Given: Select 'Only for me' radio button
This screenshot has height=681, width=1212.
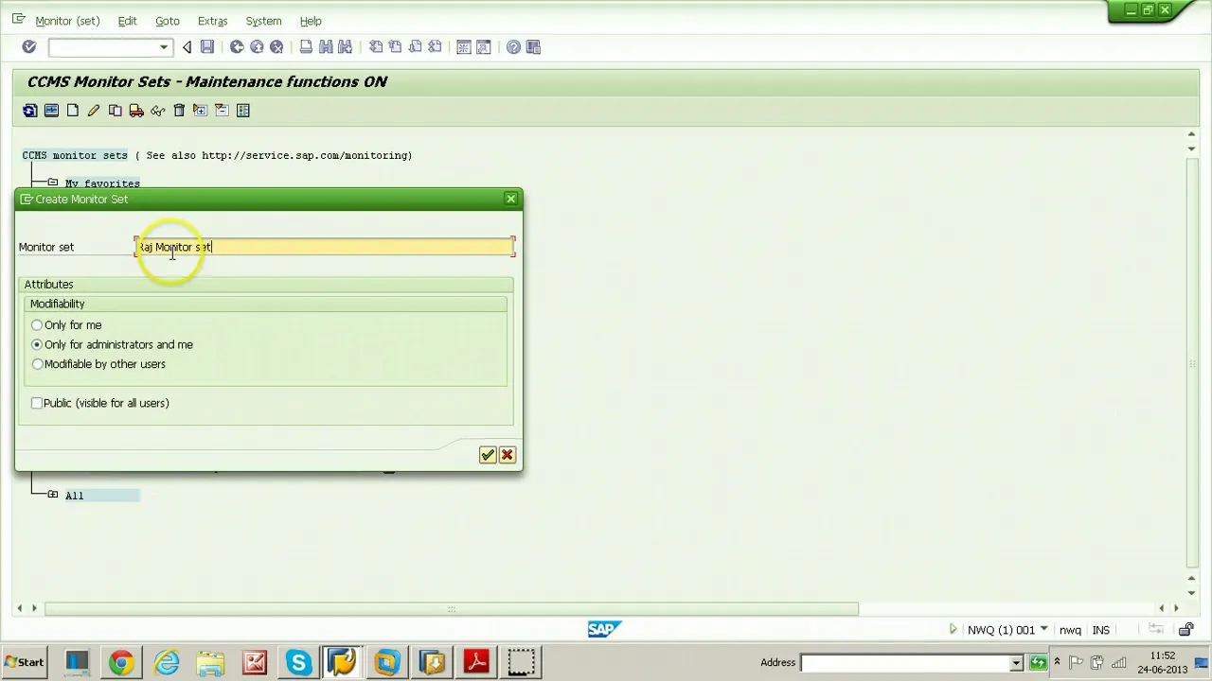Looking at the screenshot, I should [x=37, y=325].
